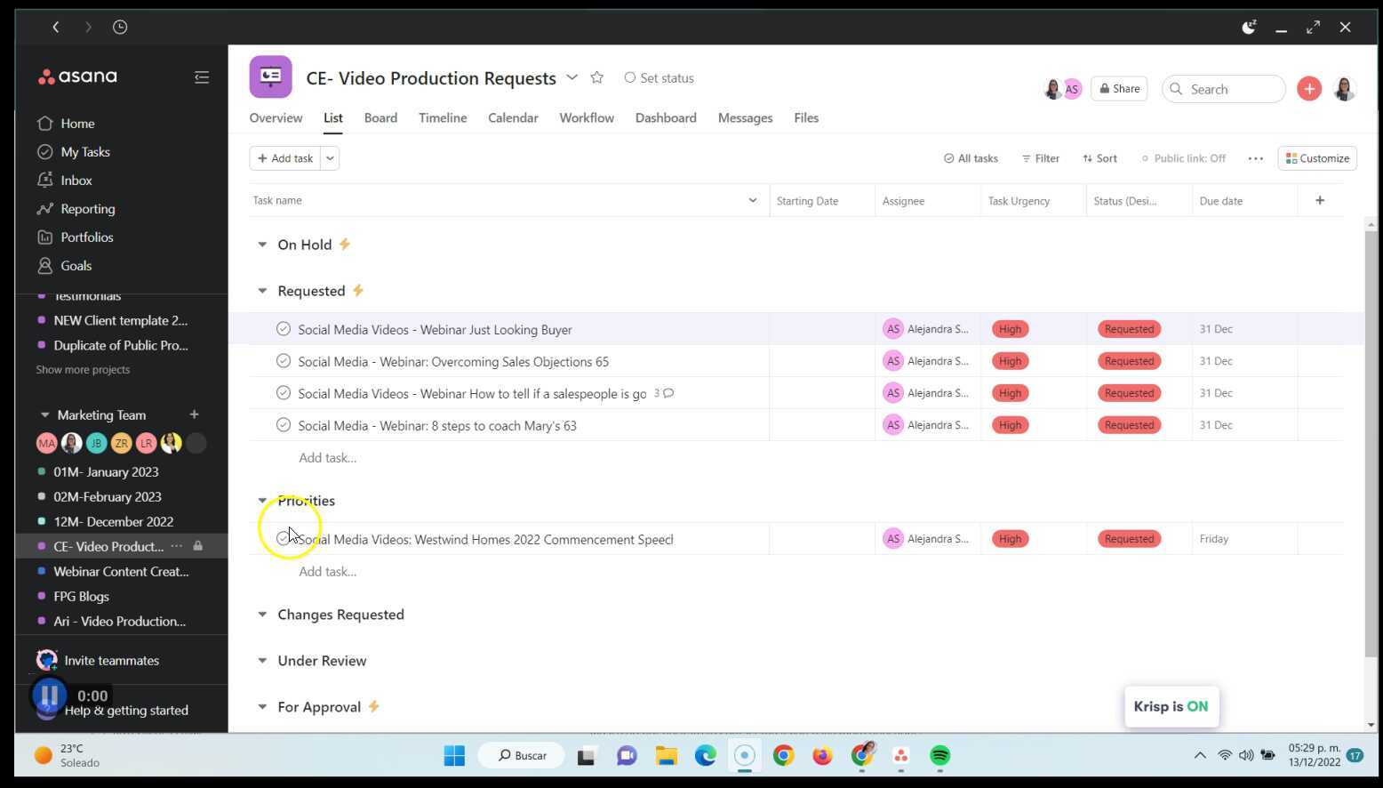Collapse the Requested section

(262, 291)
